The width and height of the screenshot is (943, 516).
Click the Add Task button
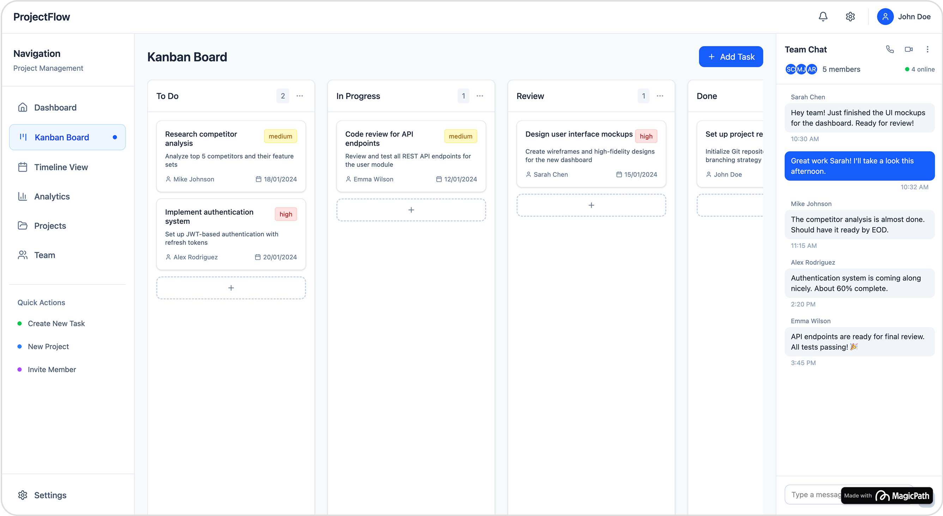731,57
